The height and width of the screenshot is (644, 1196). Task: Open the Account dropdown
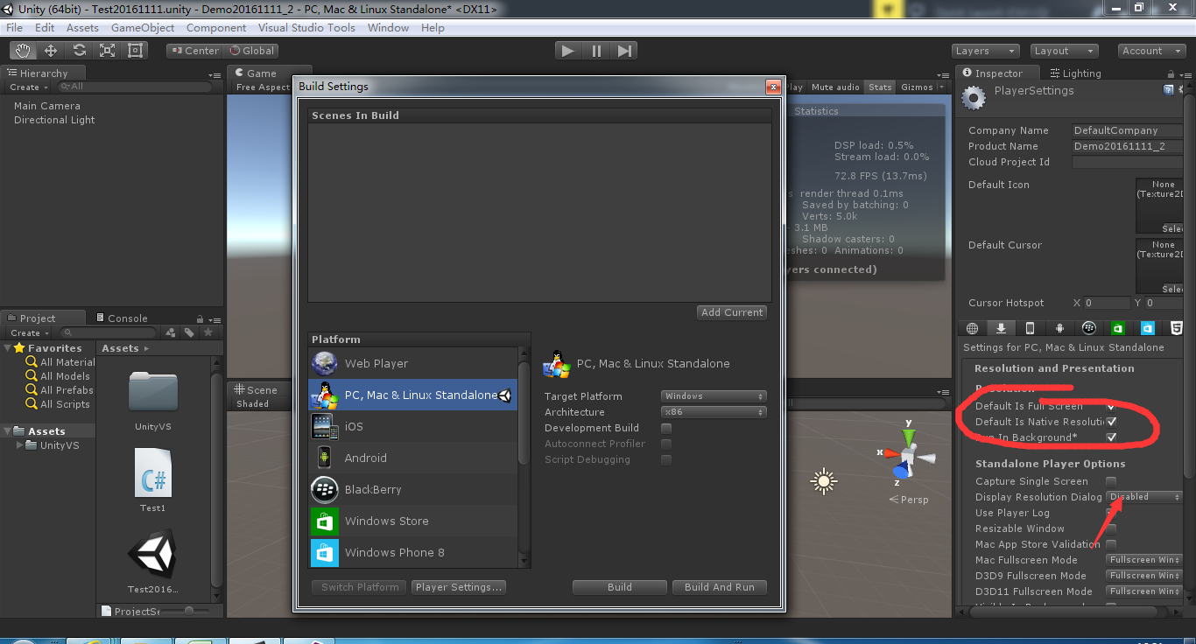click(x=1151, y=51)
